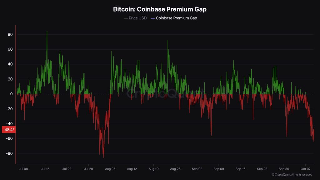Viewport: 320px width, 180px height.
Task: Click the Sep 23 date axis label
Action: (262, 169)
